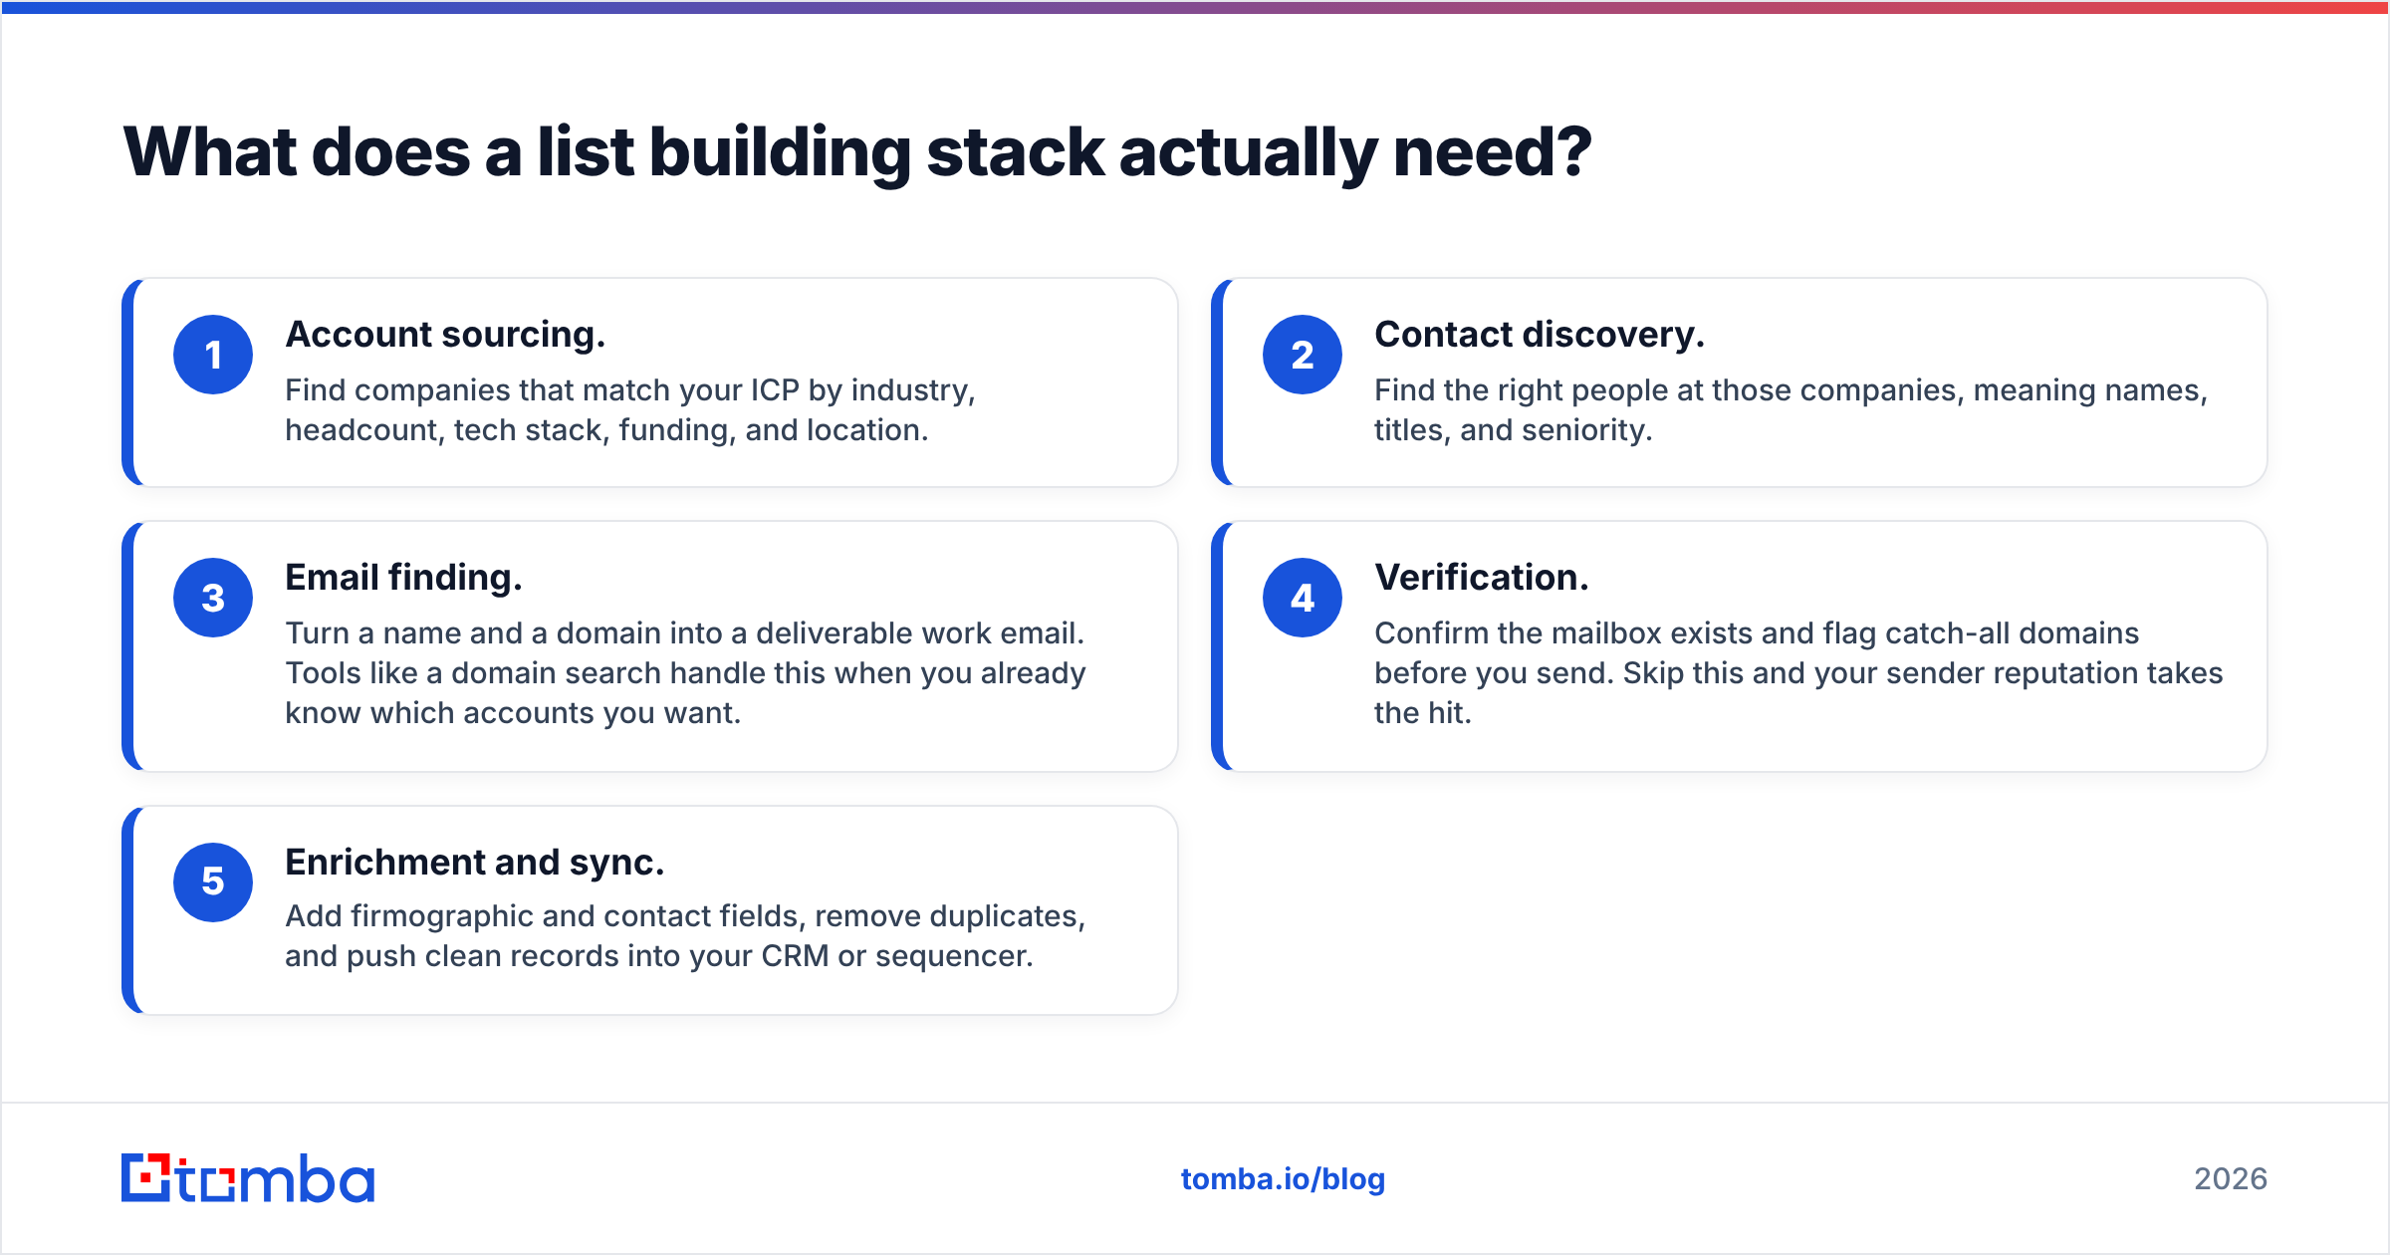Image resolution: width=2390 pixels, height=1255 pixels.
Task: Select the "Account sourcing." heading
Action: click(x=445, y=335)
